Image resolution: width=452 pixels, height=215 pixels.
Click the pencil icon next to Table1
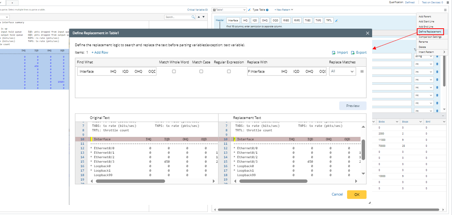point(249,10)
